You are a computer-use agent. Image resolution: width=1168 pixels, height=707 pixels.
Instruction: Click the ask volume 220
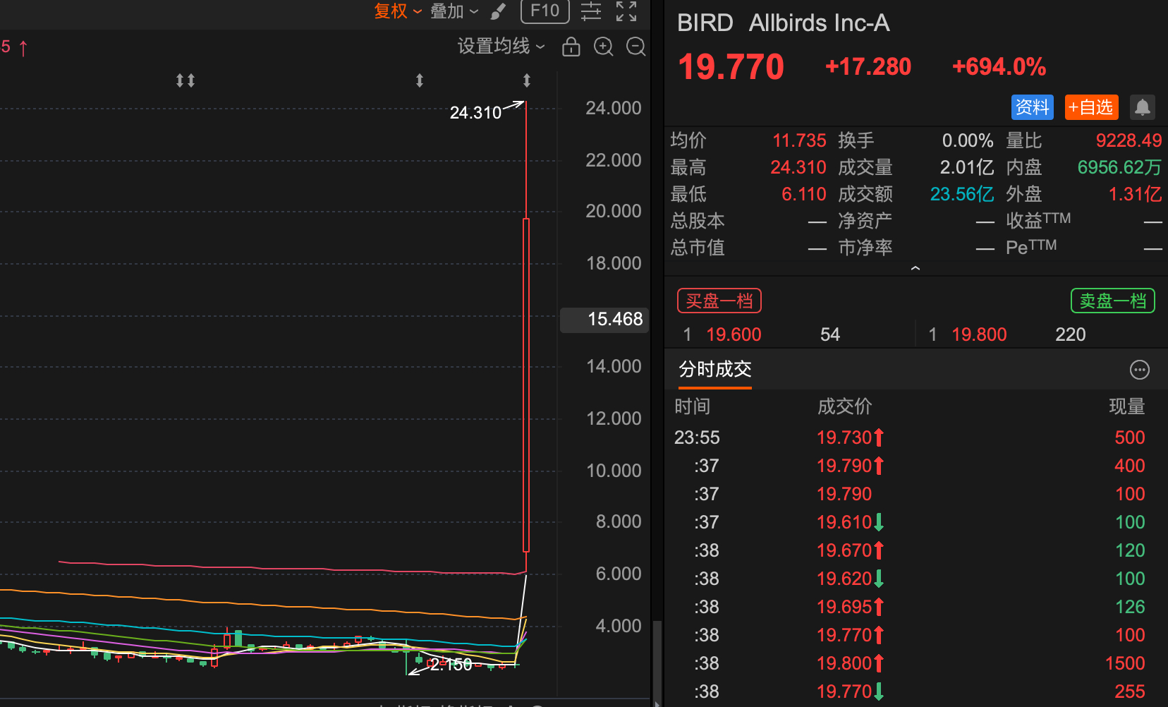click(x=1071, y=334)
